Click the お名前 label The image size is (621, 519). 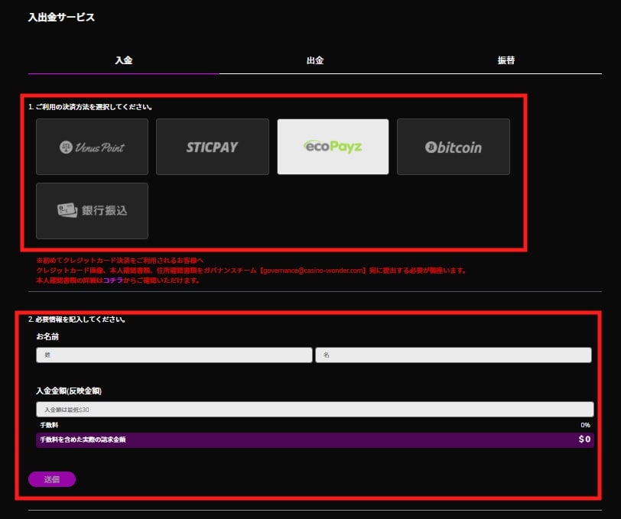pyautogui.click(x=47, y=336)
